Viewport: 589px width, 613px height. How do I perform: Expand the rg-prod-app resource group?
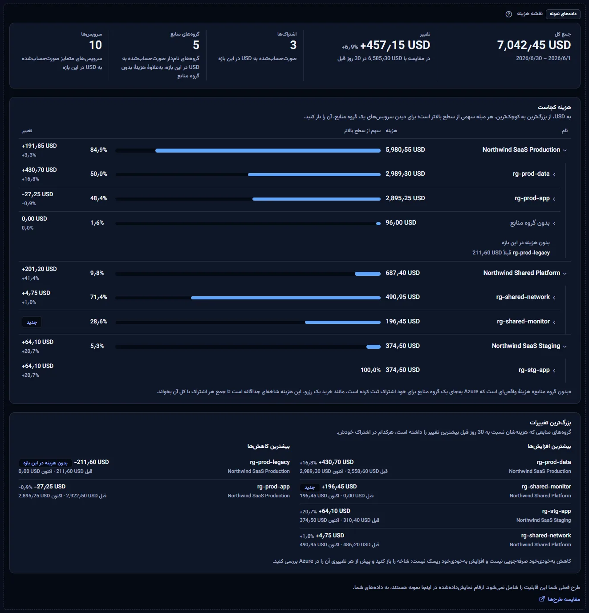(554, 199)
